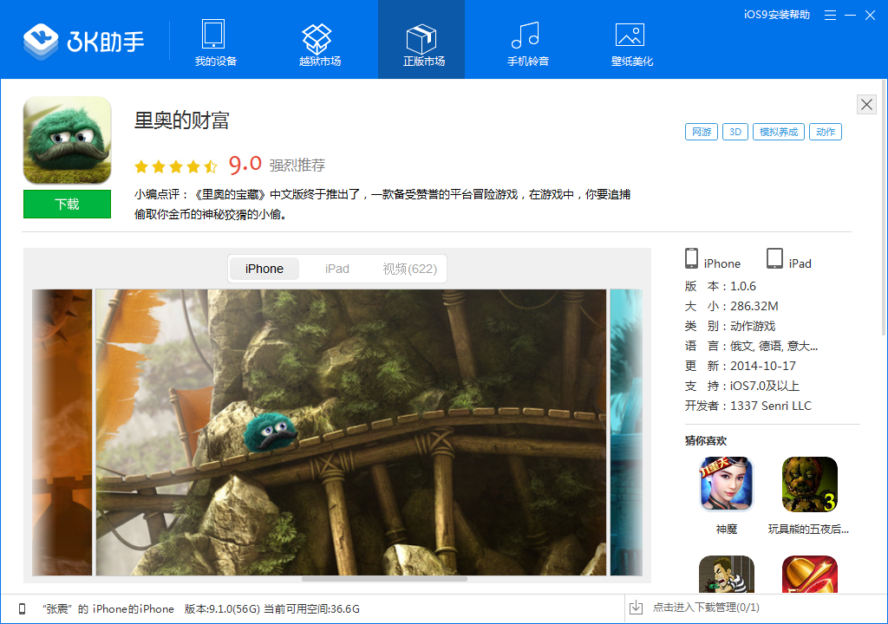This screenshot has width=888, height=624.
Task: Select the 网游 category tag
Action: pyautogui.click(x=701, y=132)
